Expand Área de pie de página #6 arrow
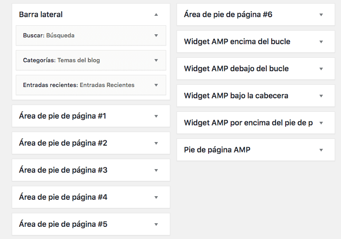 tap(321, 14)
